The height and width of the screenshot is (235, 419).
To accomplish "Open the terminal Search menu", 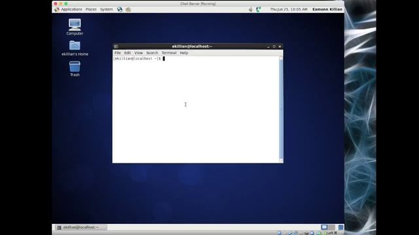I will pyautogui.click(x=152, y=53).
